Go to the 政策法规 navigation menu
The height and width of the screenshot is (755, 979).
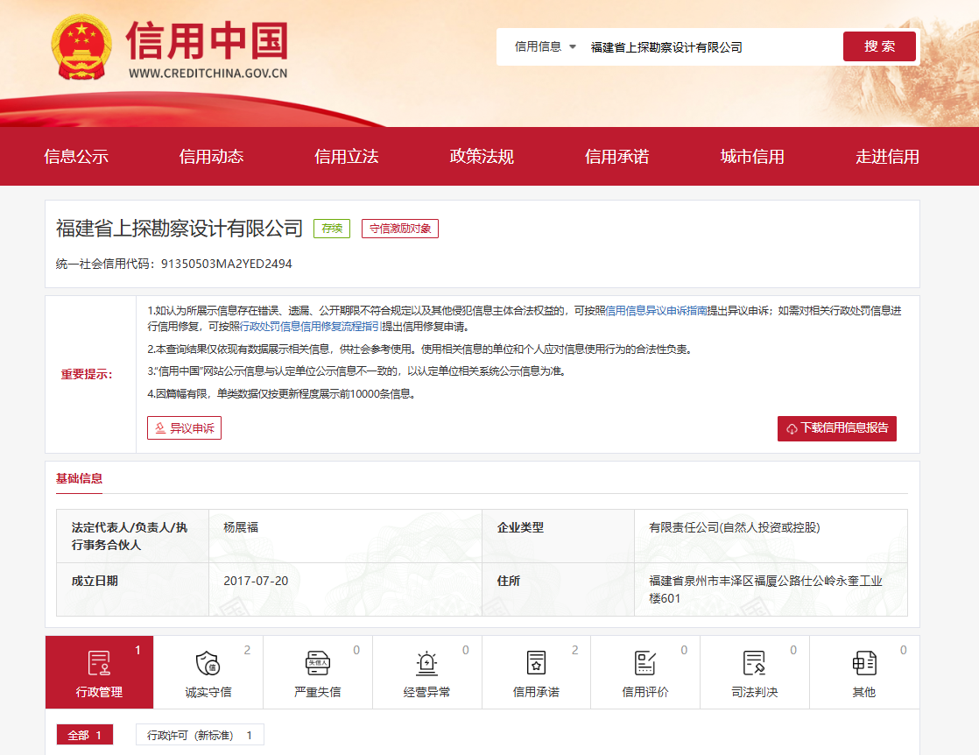[x=482, y=157]
